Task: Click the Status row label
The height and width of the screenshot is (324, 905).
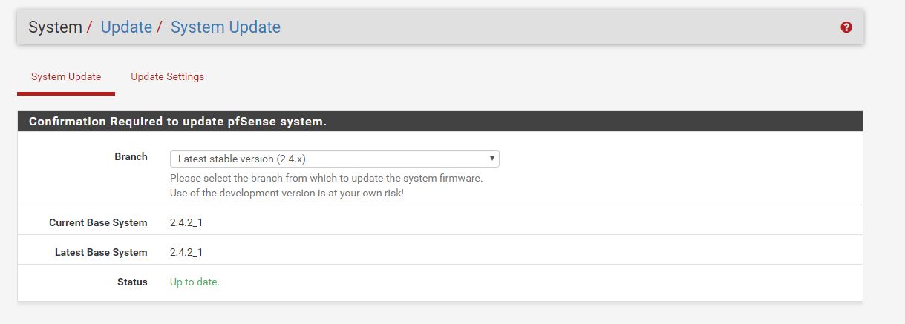Action: pos(132,282)
